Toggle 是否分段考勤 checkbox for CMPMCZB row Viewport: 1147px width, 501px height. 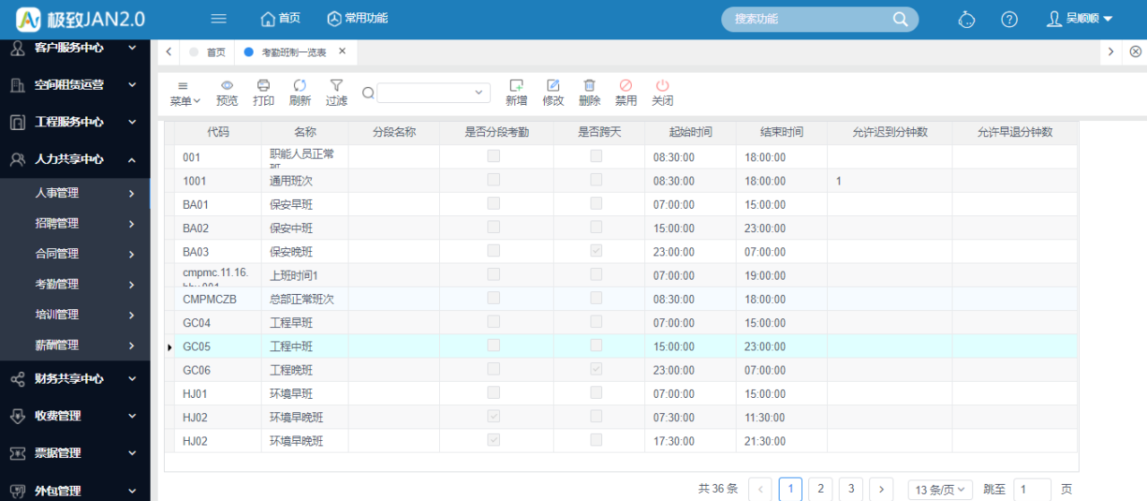494,298
